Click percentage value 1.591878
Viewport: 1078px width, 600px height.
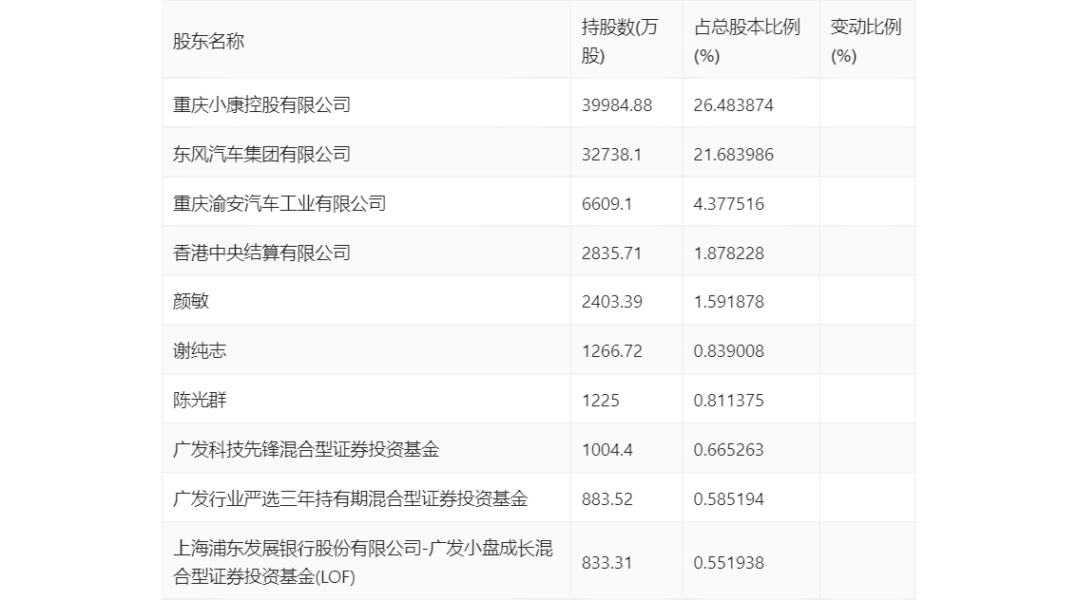click(729, 301)
